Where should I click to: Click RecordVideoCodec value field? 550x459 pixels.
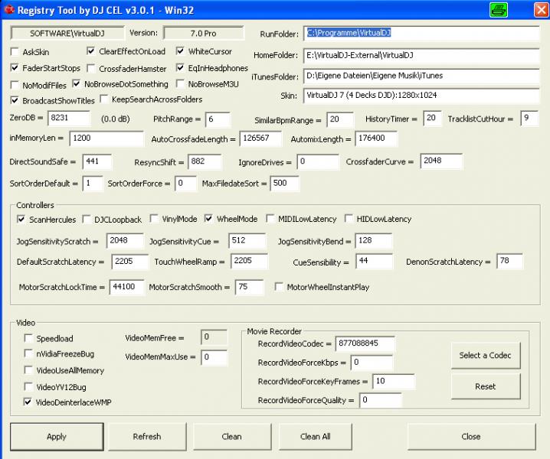coord(365,343)
